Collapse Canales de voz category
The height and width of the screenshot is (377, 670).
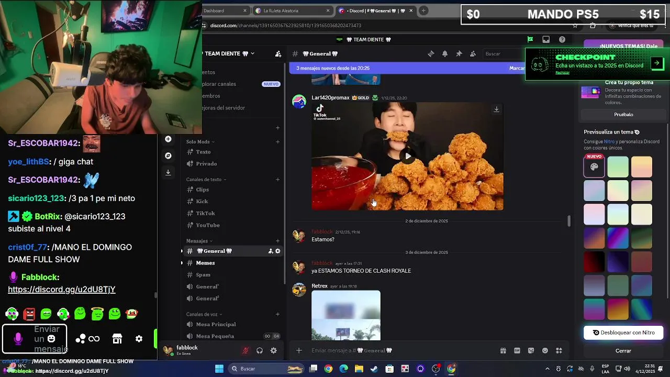(x=205, y=314)
